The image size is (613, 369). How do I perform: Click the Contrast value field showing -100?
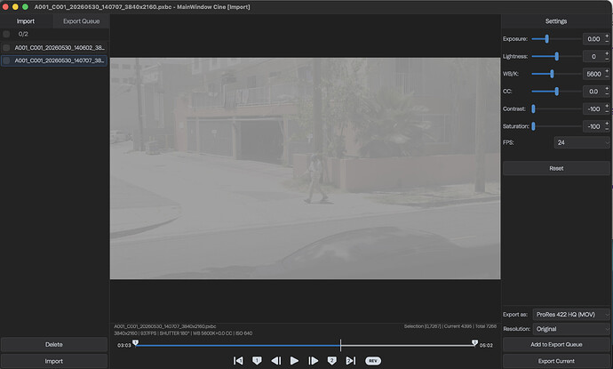click(x=593, y=108)
